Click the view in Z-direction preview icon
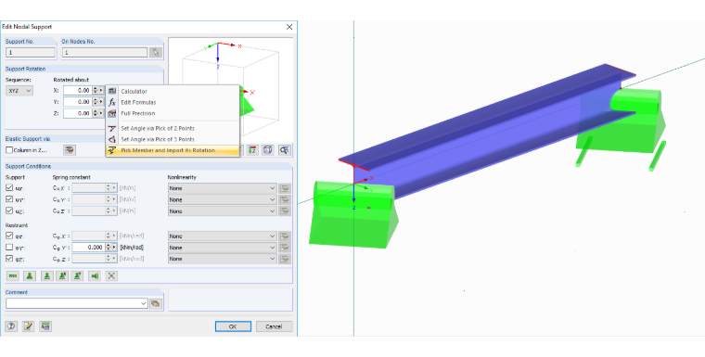 (252, 150)
